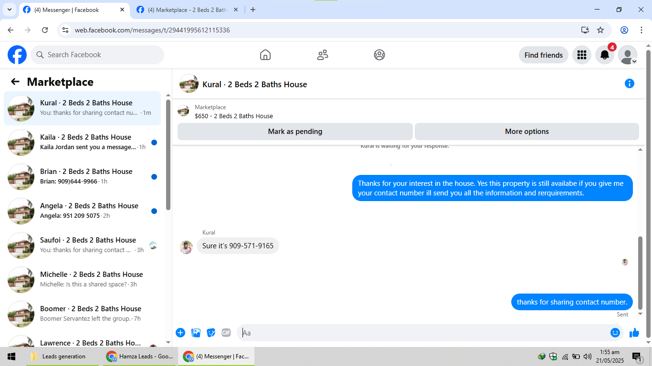Viewport: 652px width, 366px height.
Task: Open the emoji picker in message box
Action: tap(615, 333)
